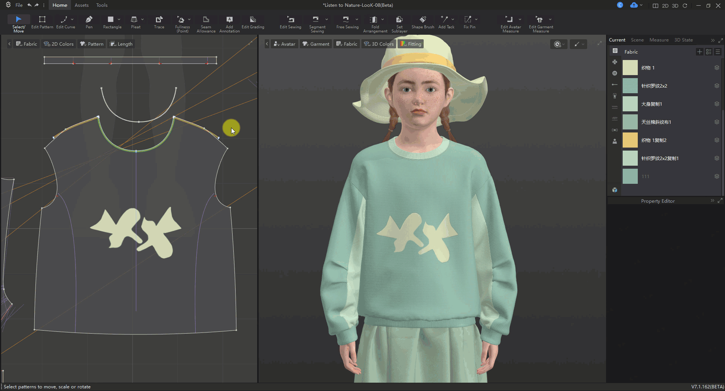Expand the Rectangle tool dropdown arrow
Screen dimensions: 725x391
pyautogui.click(x=119, y=19)
